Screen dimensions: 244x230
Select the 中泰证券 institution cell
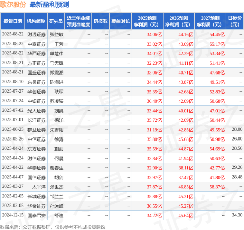click(x=37, y=44)
